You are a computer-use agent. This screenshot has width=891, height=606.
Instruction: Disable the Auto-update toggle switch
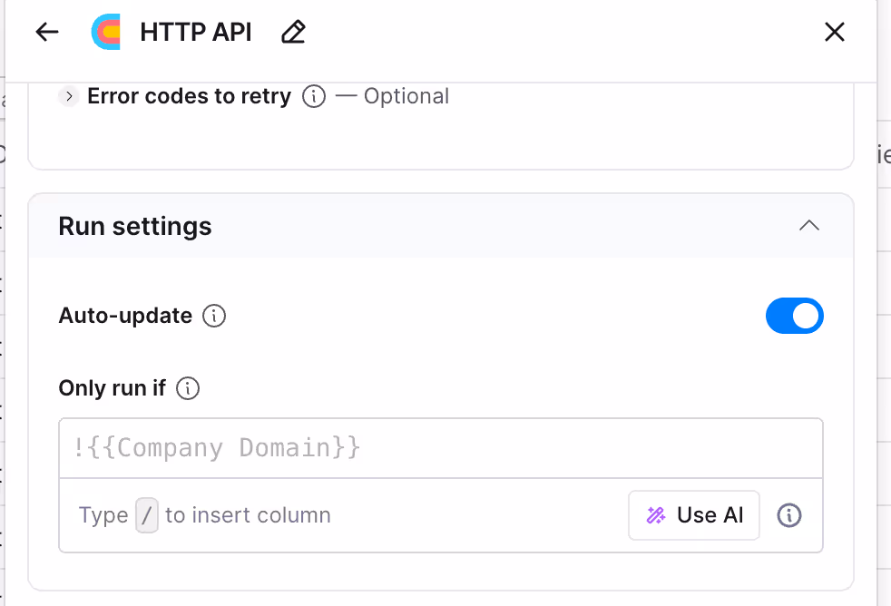click(x=794, y=316)
